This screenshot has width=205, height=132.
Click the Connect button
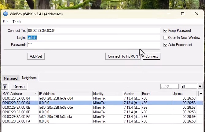coord(152,56)
